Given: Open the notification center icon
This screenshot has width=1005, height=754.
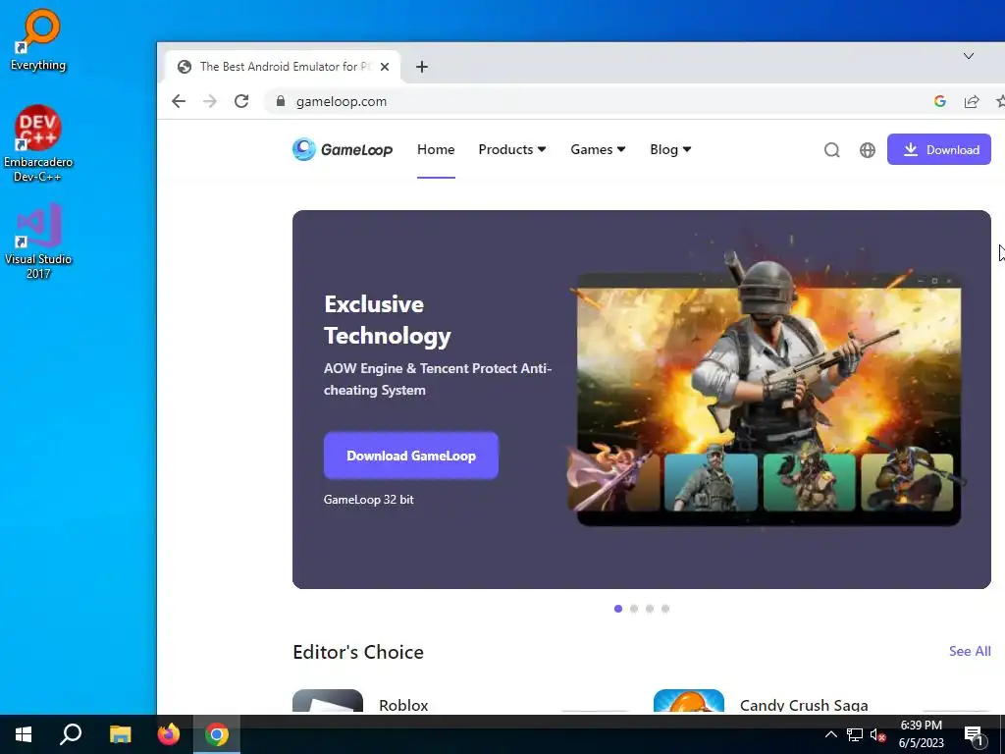Looking at the screenshot, I should point(974,734).
